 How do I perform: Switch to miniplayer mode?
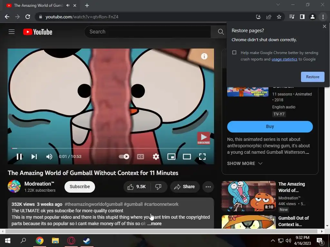point(171,157)
